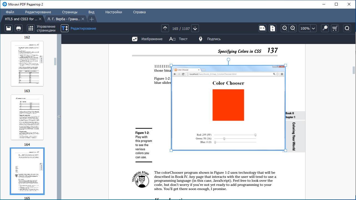
Task: Click the bottom-left resize handle of image
Action: [171, 150]
